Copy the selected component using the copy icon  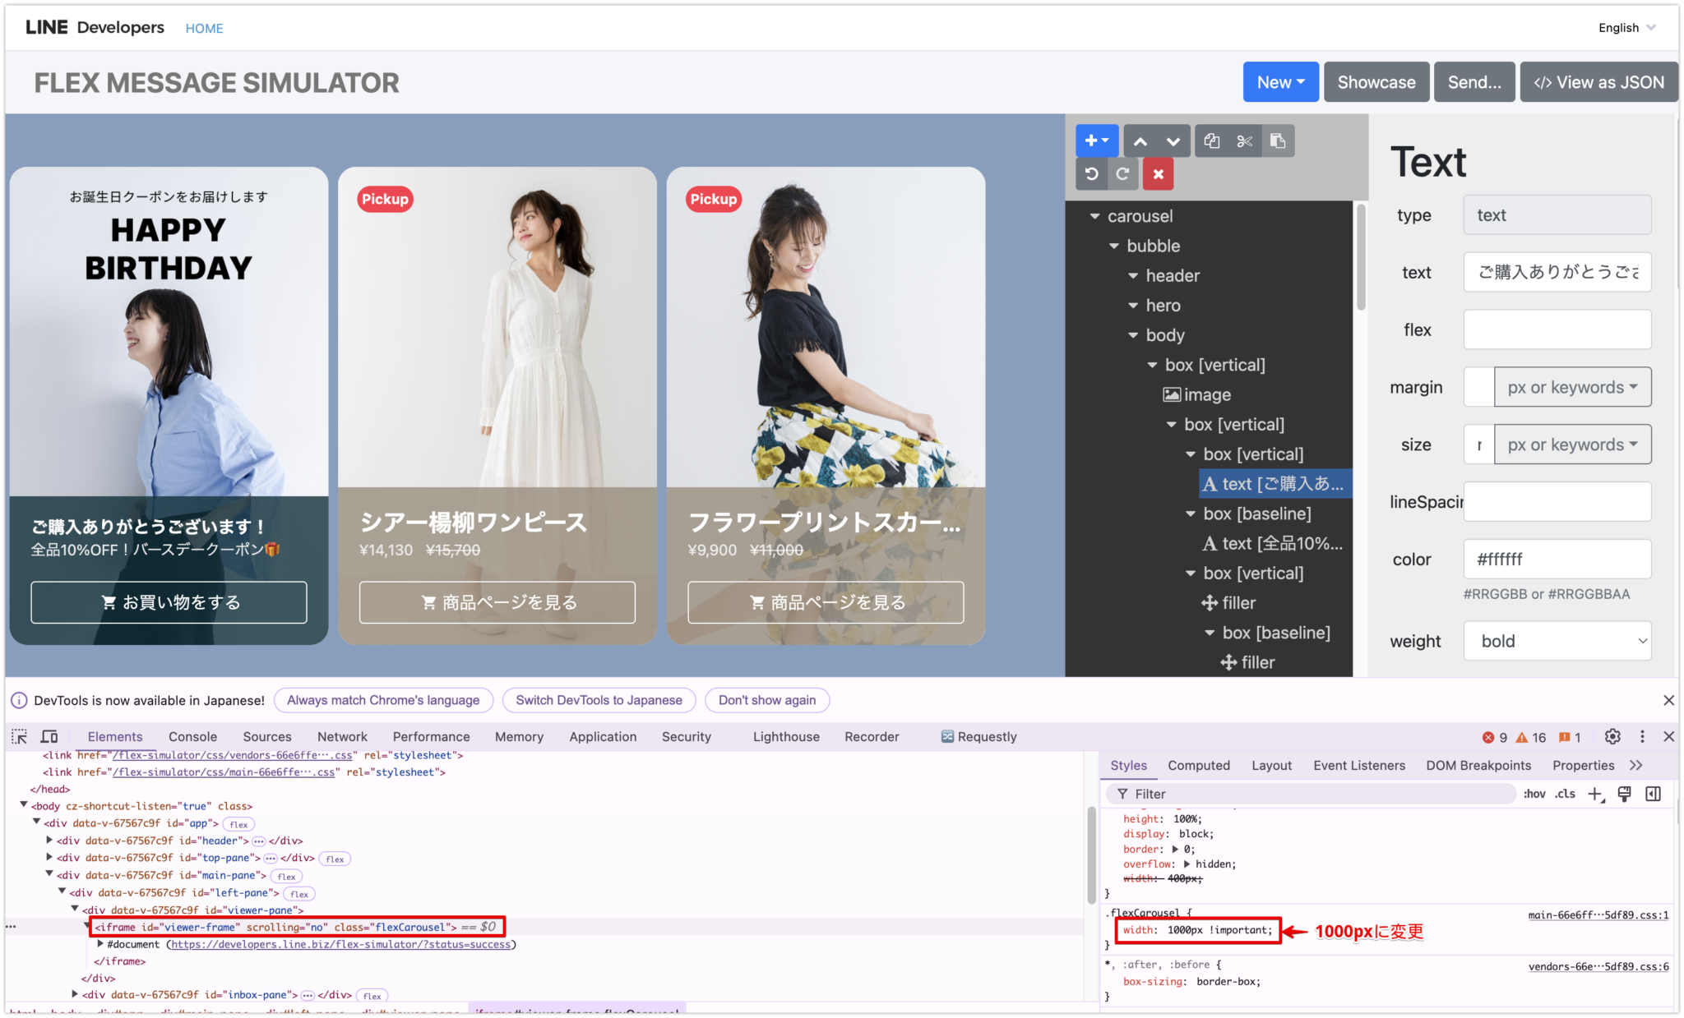(1211, 140)
